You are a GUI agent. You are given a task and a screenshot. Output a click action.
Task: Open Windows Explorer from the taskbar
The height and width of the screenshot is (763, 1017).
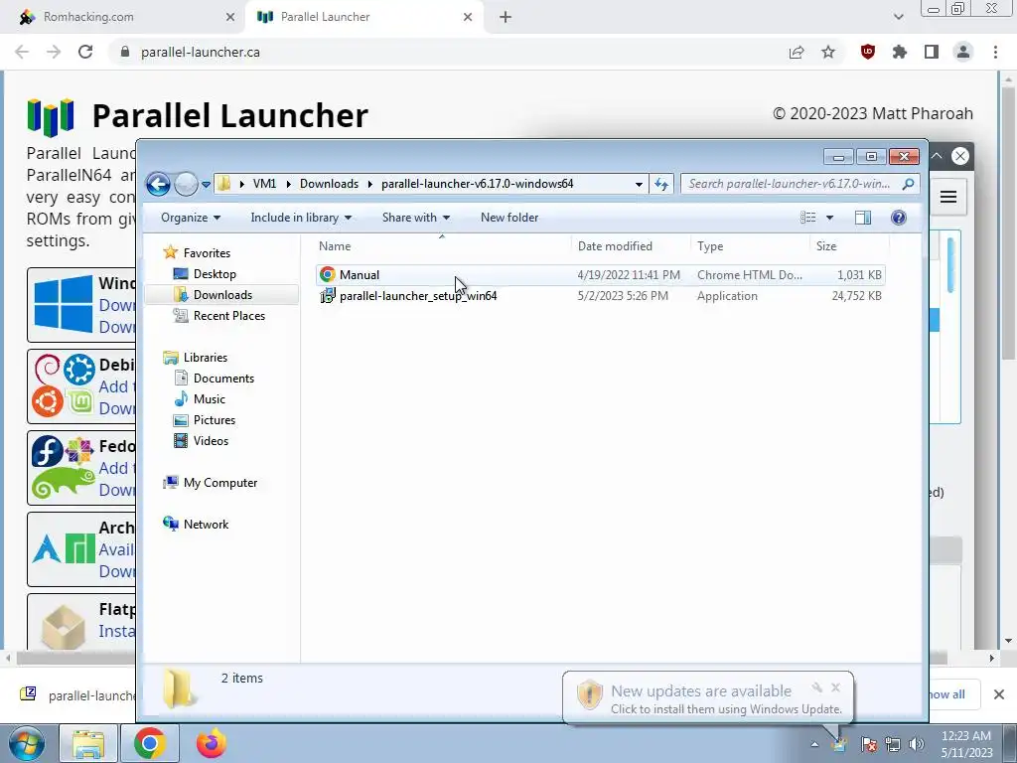(88, 743)
